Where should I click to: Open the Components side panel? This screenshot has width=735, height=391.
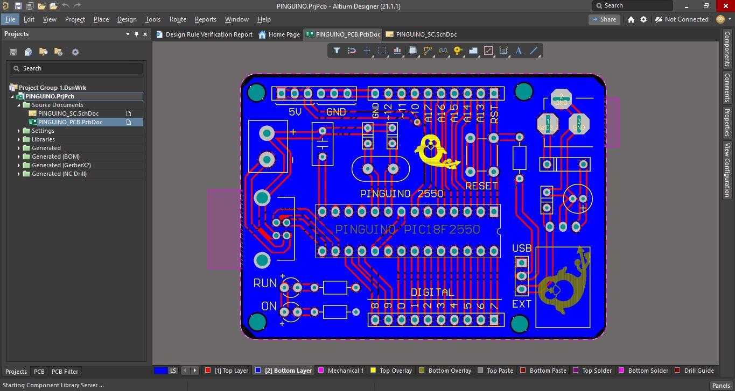click(x=727, y=49)
